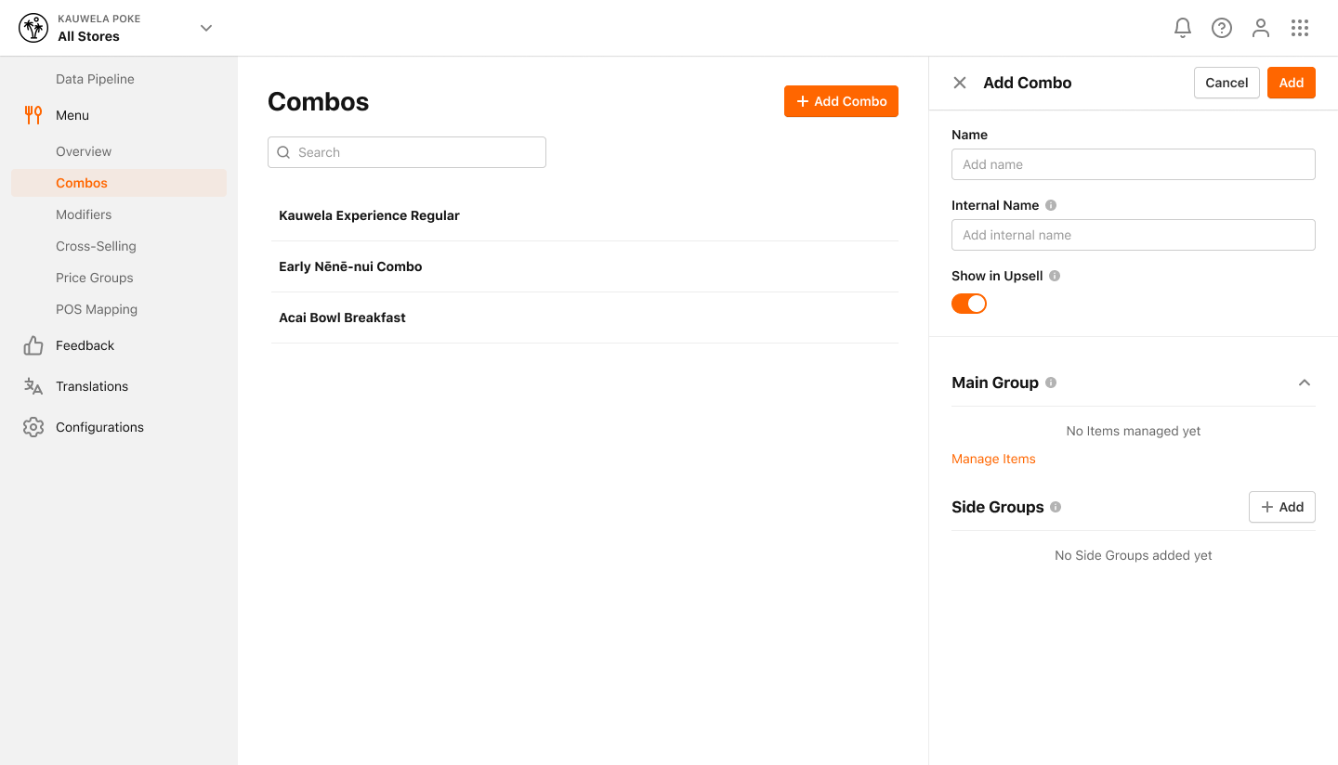Go to Modifiers in the sidebar
Viewport: 1338px width, 765px height.
(84, 214)
